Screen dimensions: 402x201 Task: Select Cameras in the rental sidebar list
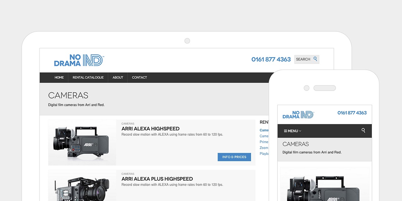pos(264,130)
